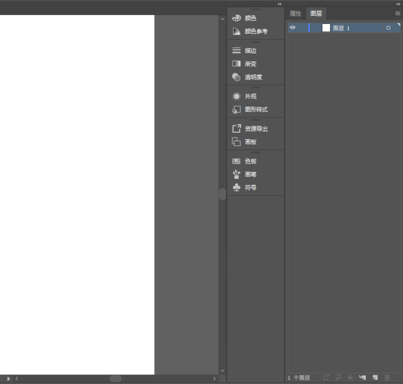Screen dimensions: 403x384
Task: Click the collect for export icon
Action: point(326,377)
